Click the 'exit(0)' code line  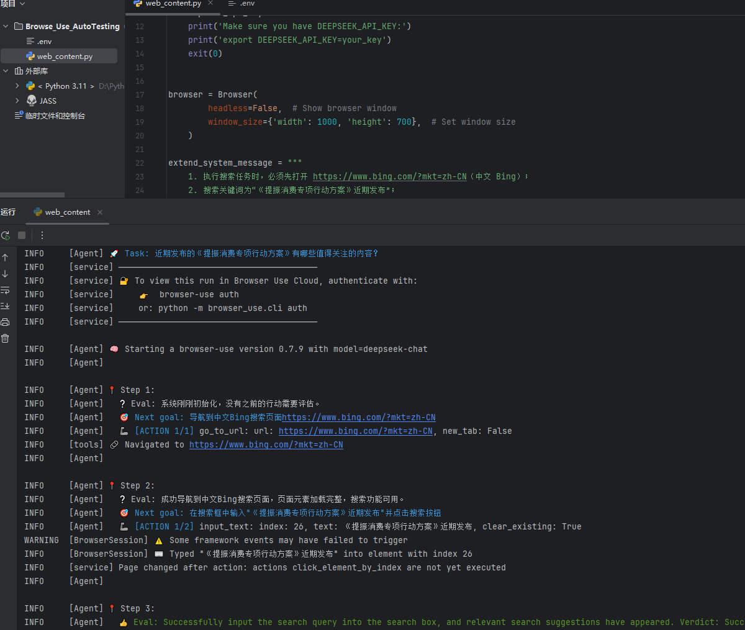(205, 54)
